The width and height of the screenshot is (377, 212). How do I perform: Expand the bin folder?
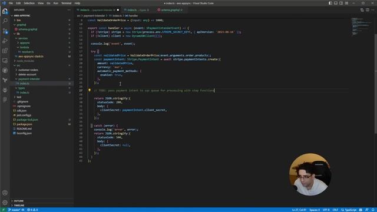click(18, 20)
